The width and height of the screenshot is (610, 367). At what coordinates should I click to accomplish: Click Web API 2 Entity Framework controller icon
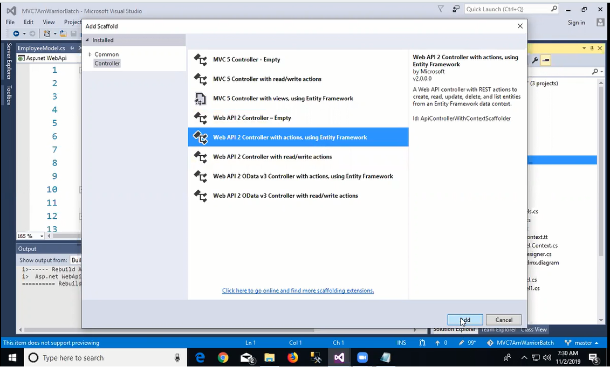pos(200,137)
